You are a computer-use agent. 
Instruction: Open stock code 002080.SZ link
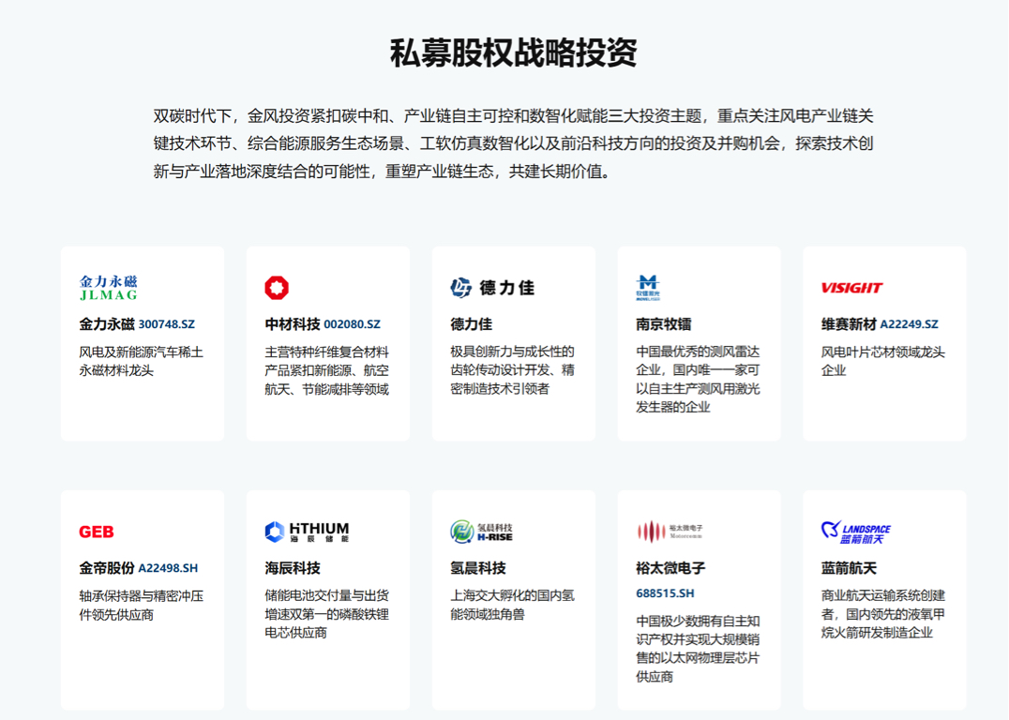coord(352,324)
